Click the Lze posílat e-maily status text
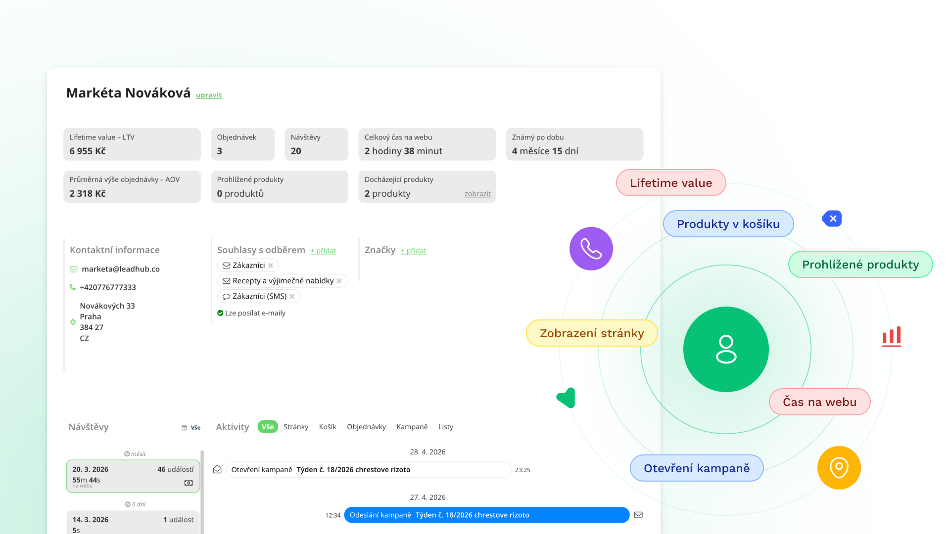 255,313
